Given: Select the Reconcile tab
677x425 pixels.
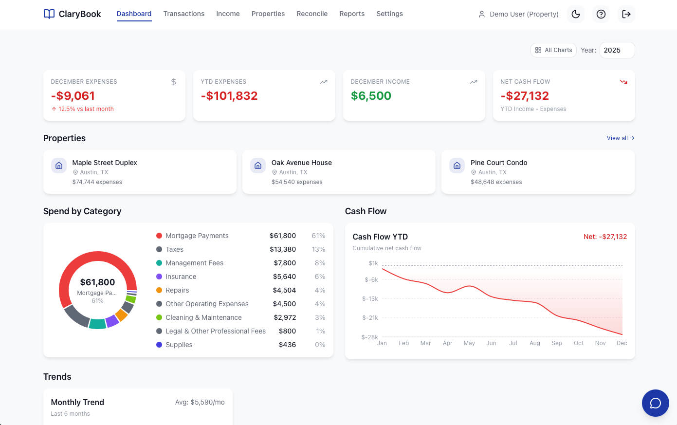Looking at the screenshot, I should pos(312,14).
